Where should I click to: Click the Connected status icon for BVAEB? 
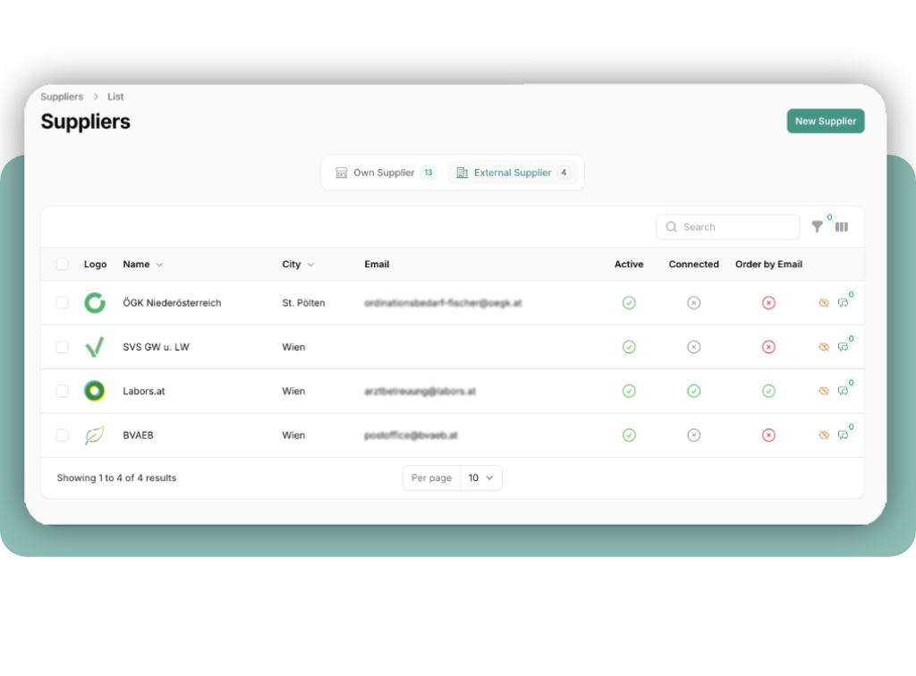point(693,435)
